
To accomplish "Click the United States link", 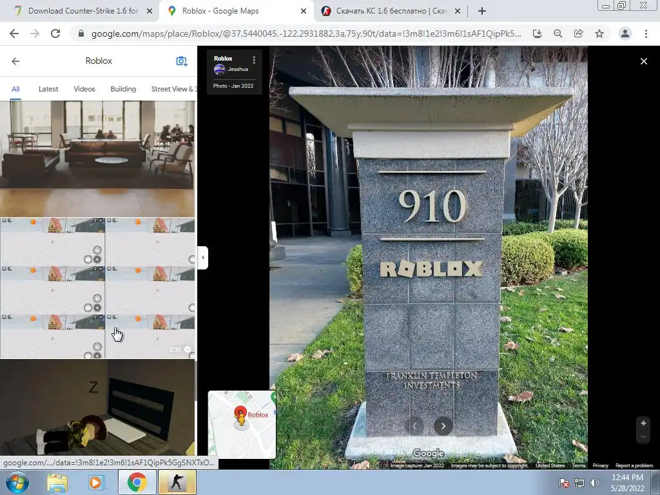I will coord(550,465).
